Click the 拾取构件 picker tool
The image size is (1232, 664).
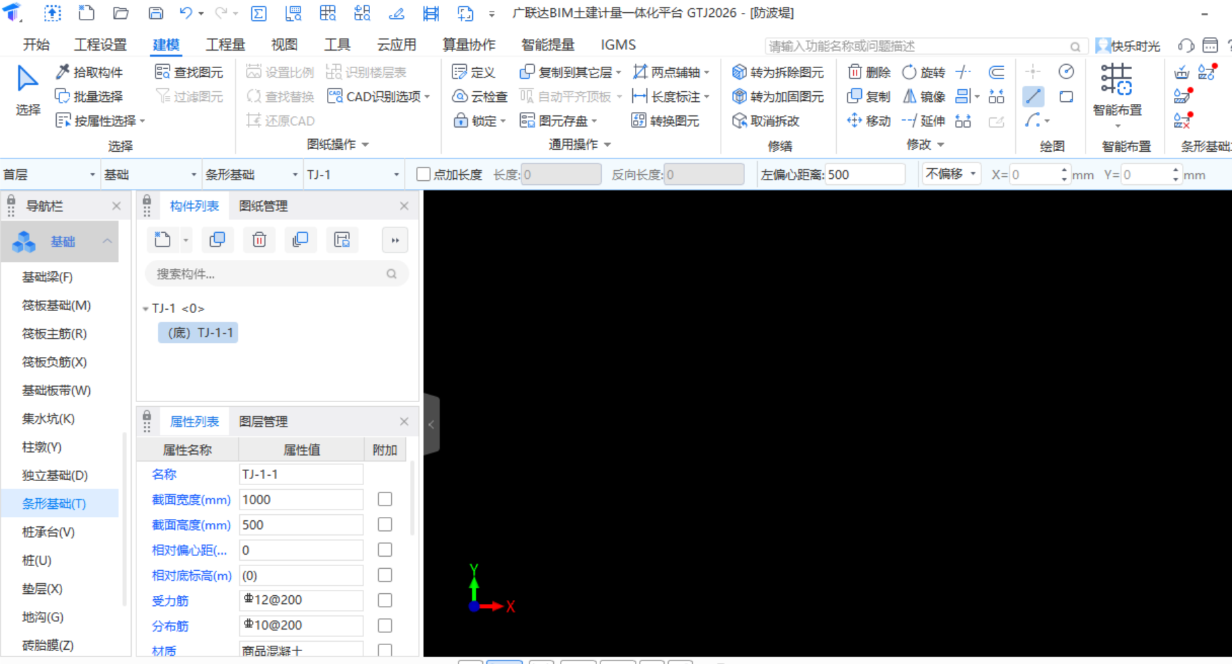tap(89, 72)
